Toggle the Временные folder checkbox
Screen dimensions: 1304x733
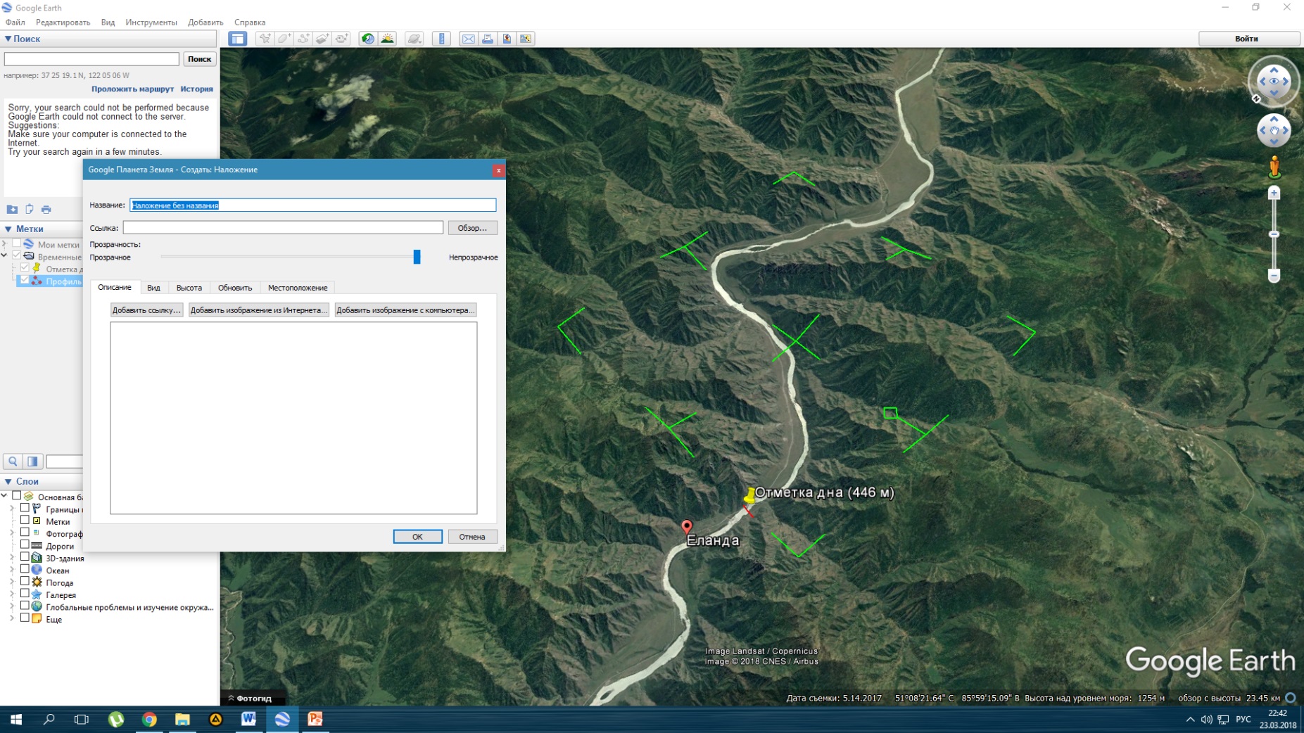pos(16,256)
